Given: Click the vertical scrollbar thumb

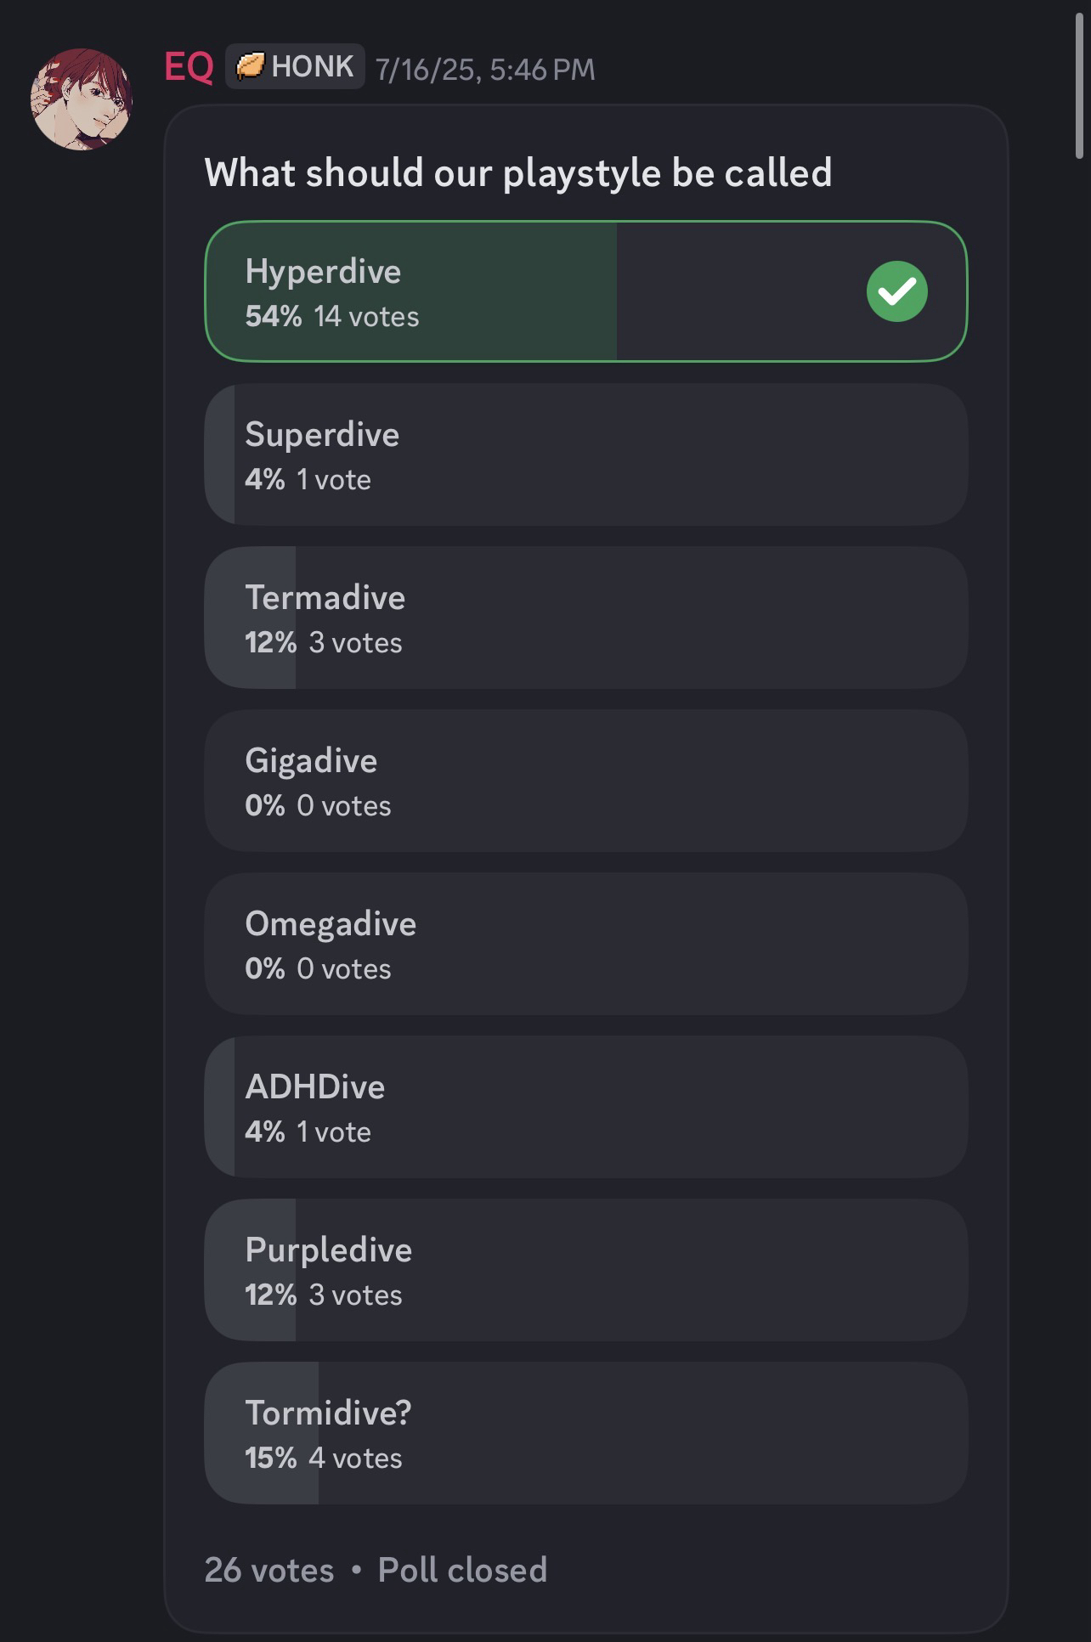Looking at the screenshot, I should (x=1079, y=85).
